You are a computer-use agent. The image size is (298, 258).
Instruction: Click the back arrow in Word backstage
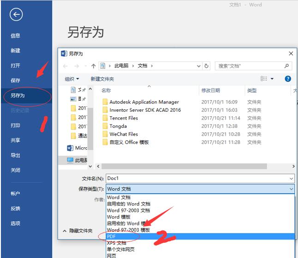point(16,14)
